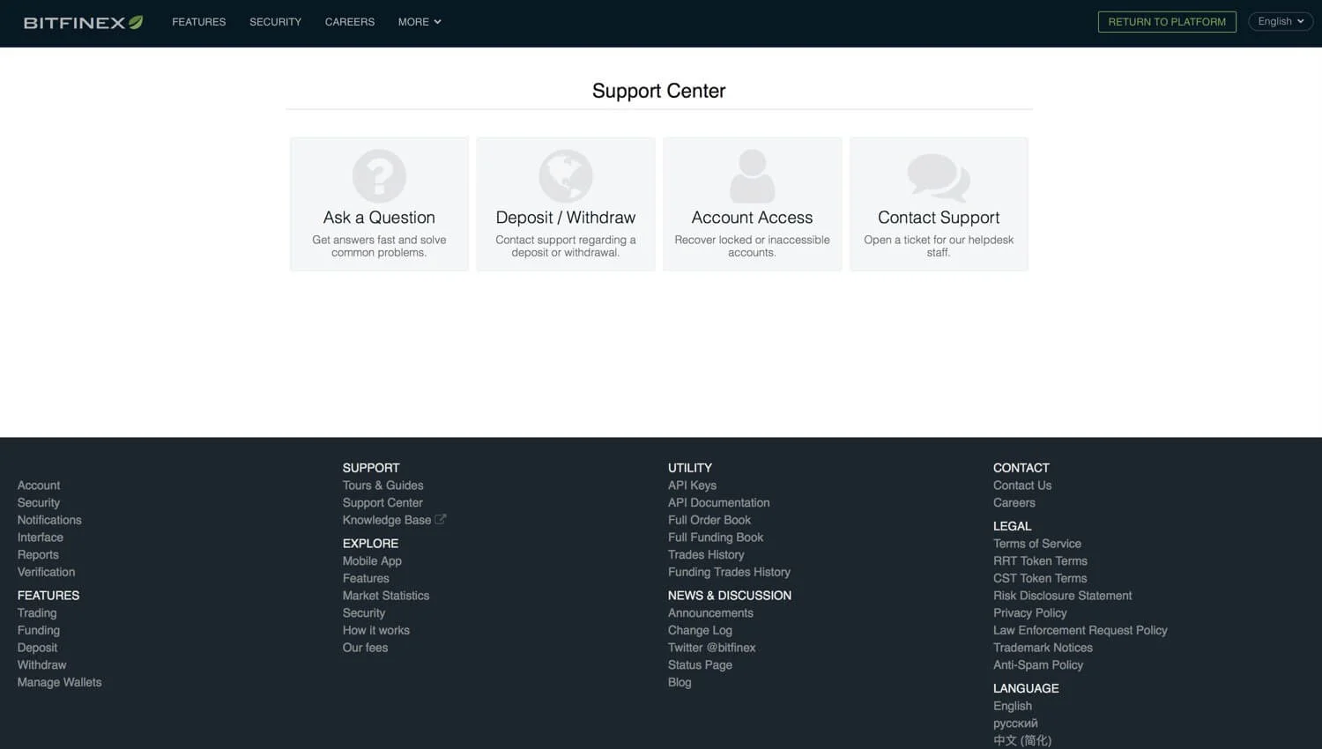Open Knowledge Base via external link icon

(x=441, y=519)
